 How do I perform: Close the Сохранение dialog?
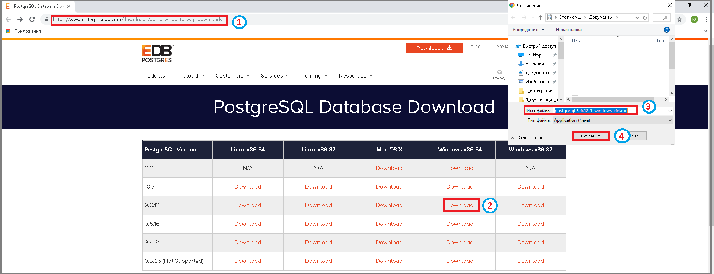[670, 5]
